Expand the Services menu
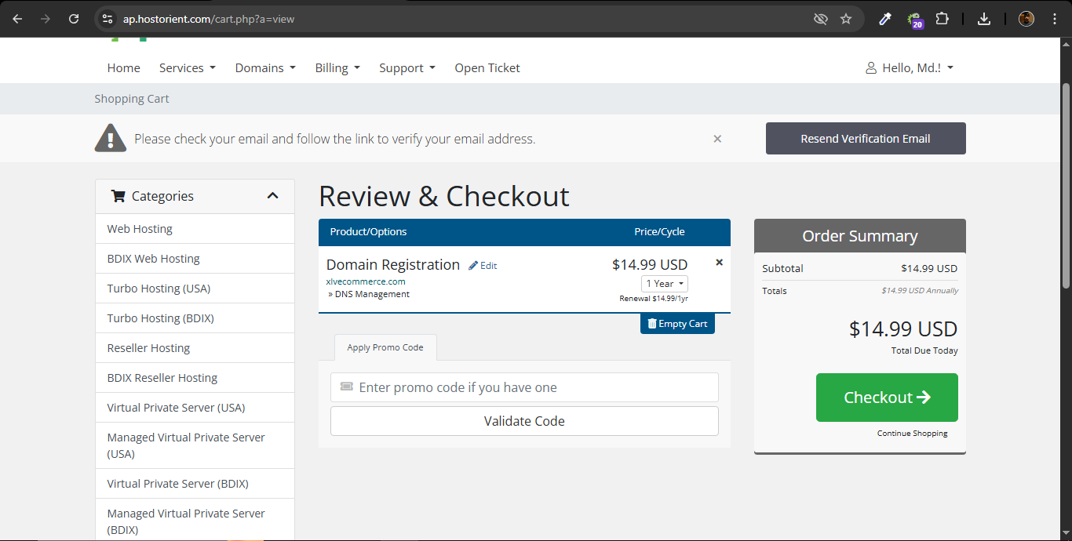Screen dimensions: 1072x541 (x=187, y=68)
